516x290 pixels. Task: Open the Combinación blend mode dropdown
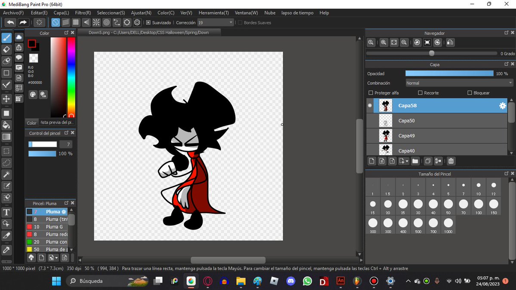460,83
